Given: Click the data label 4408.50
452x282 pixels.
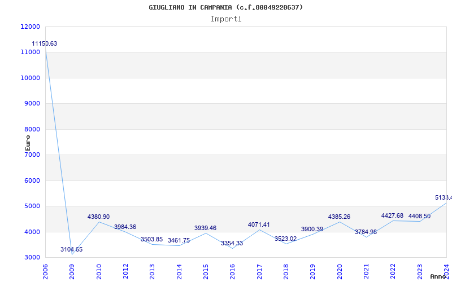Looking at the screenshot, I should [419, 216].
